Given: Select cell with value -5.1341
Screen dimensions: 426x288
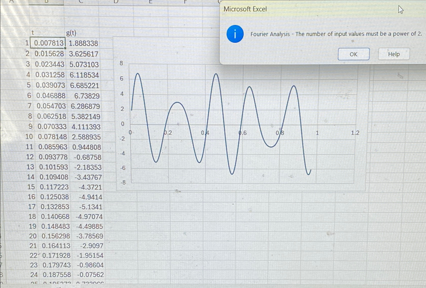Looking at the screenshot, I should [90, 207].
